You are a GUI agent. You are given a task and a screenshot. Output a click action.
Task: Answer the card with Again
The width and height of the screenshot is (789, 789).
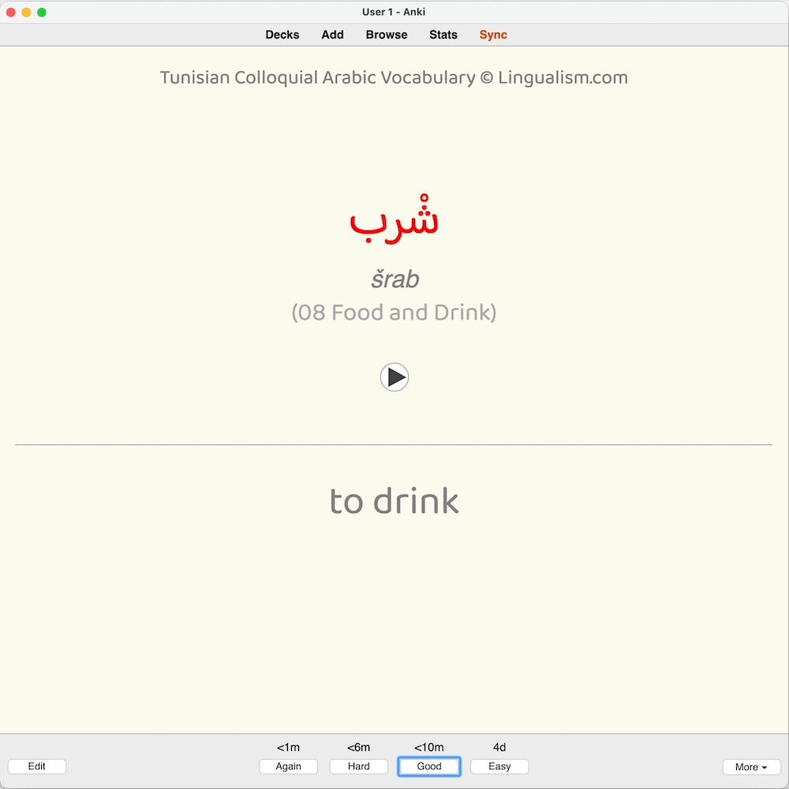tap(288, 766)
